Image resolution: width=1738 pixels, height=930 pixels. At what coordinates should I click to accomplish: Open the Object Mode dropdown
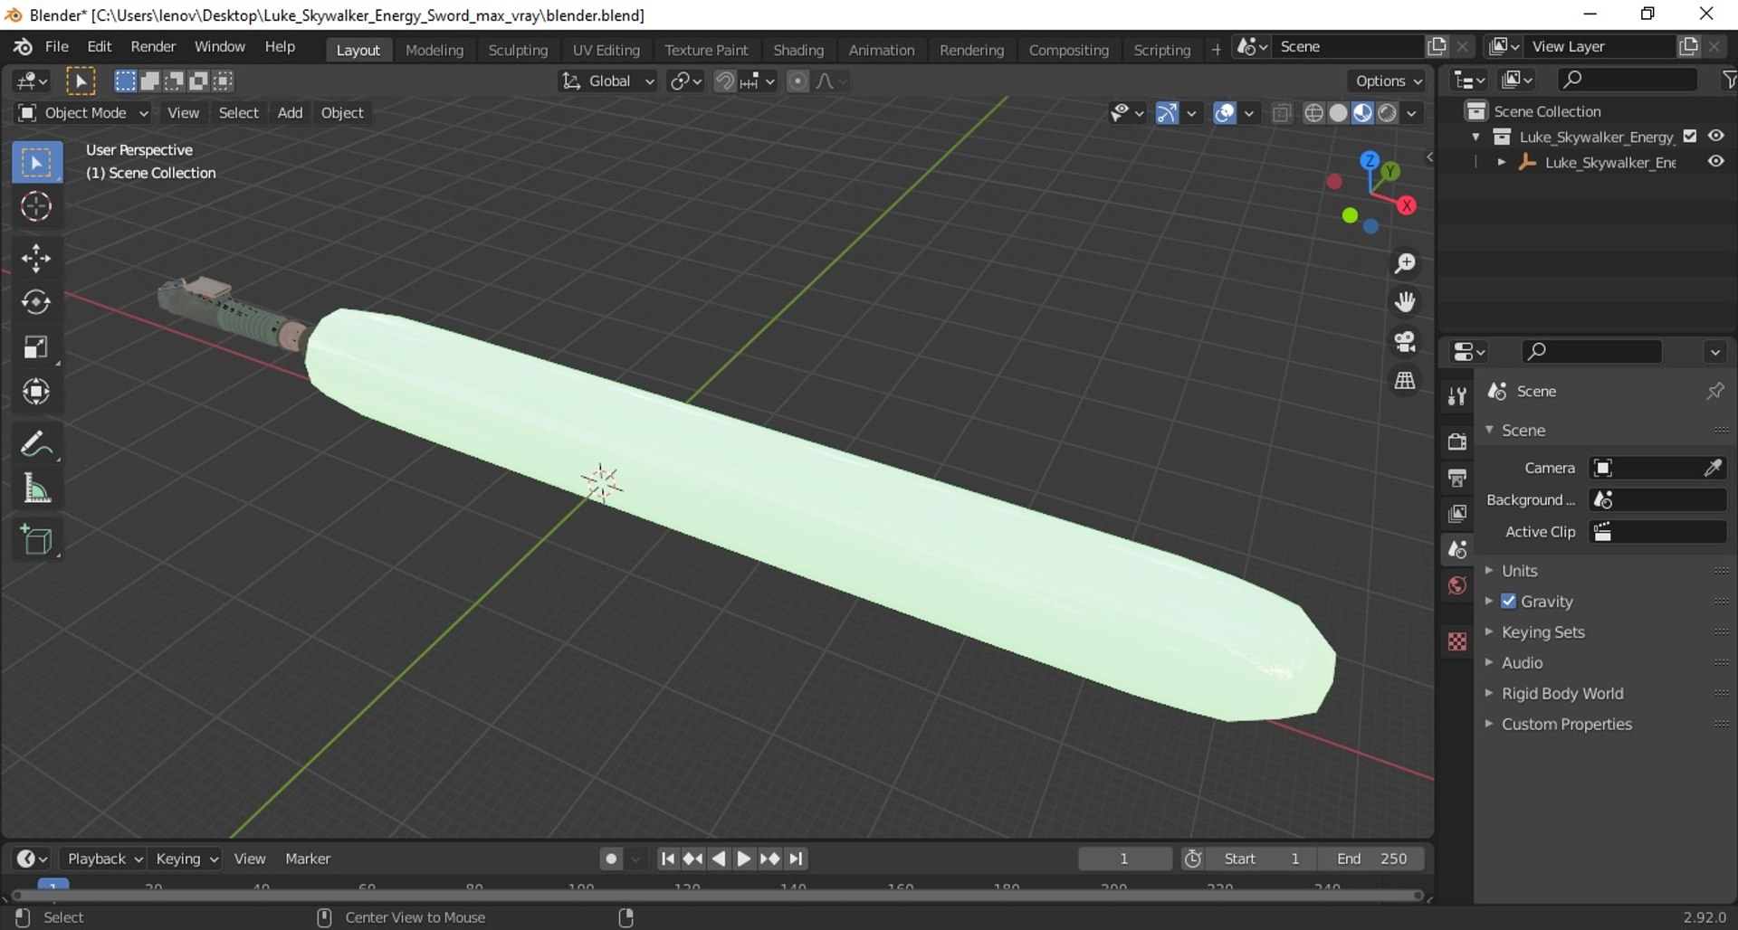[x=82, y=113]
